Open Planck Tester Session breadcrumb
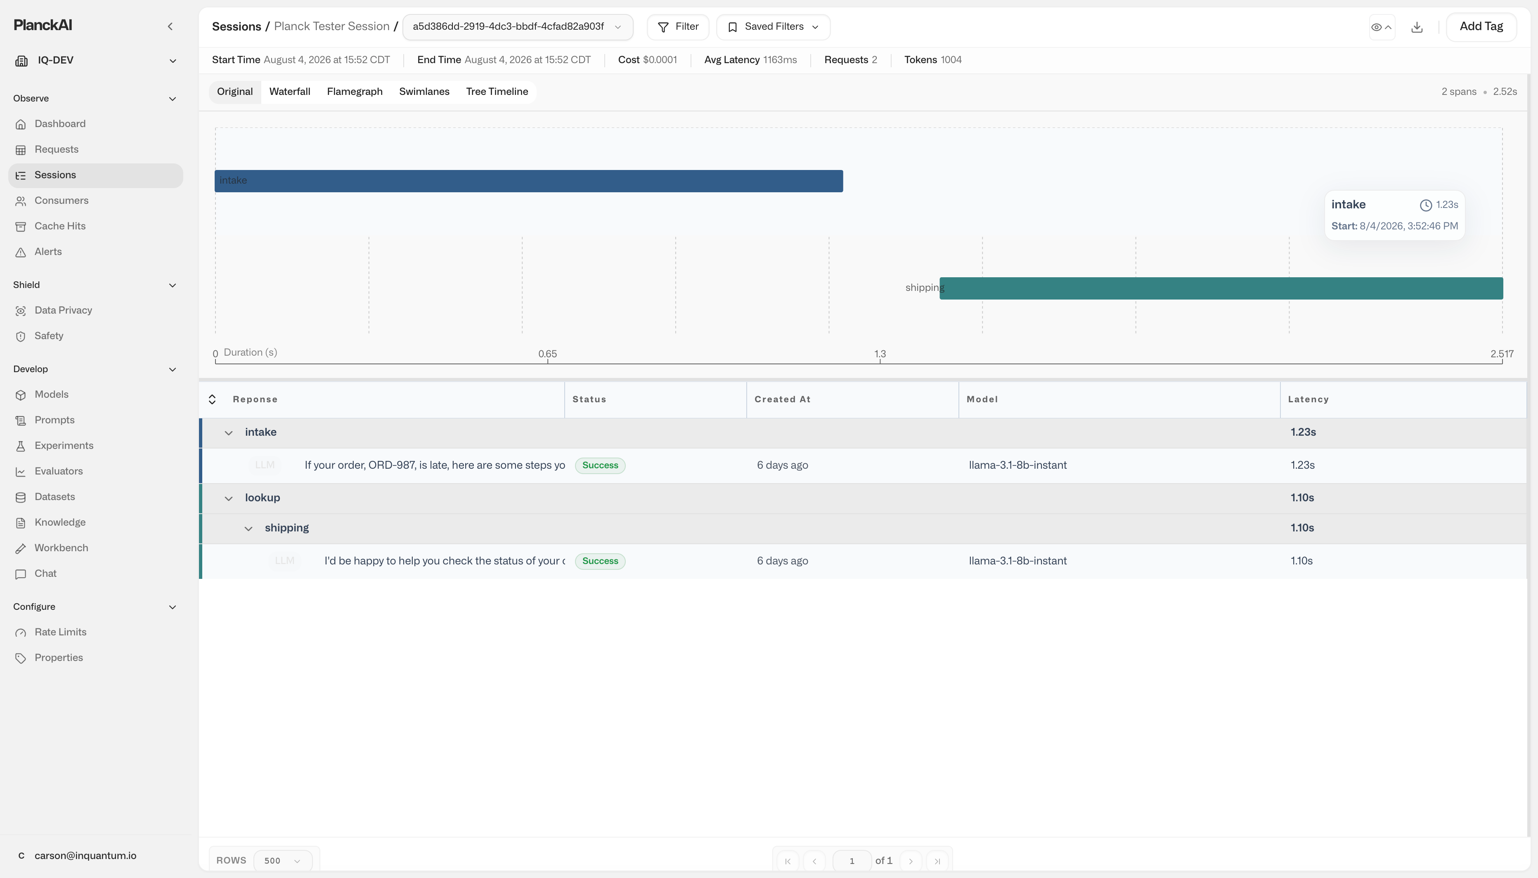1538x878 pixels. (332, 26)
